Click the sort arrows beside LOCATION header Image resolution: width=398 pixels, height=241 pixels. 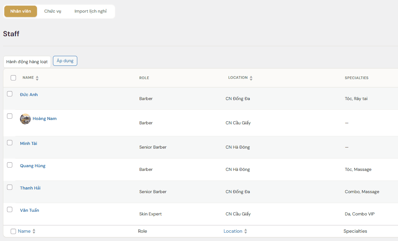(251, 78)
